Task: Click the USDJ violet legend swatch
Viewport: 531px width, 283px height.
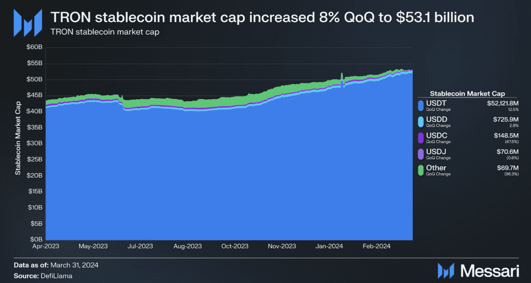Action: [421, 153]
